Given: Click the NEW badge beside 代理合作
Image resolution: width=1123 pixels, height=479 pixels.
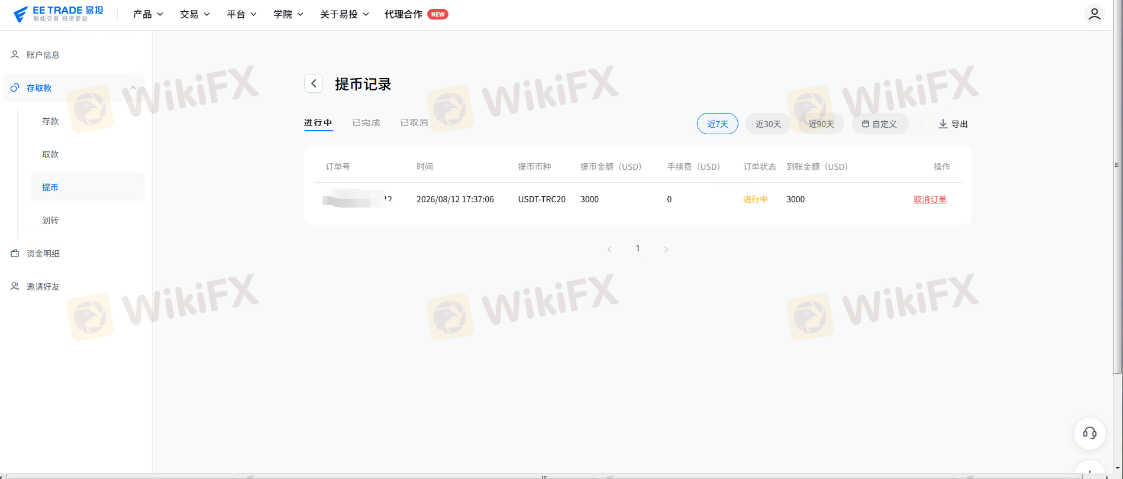Looking at the screenshot, I should tap(438, 14).
